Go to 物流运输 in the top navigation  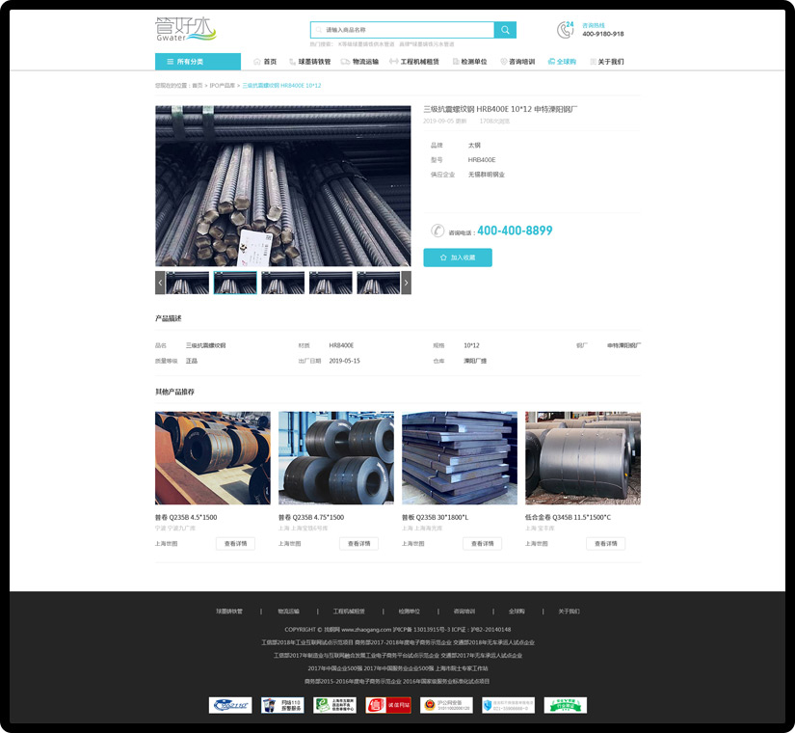[x=359, y=62]
